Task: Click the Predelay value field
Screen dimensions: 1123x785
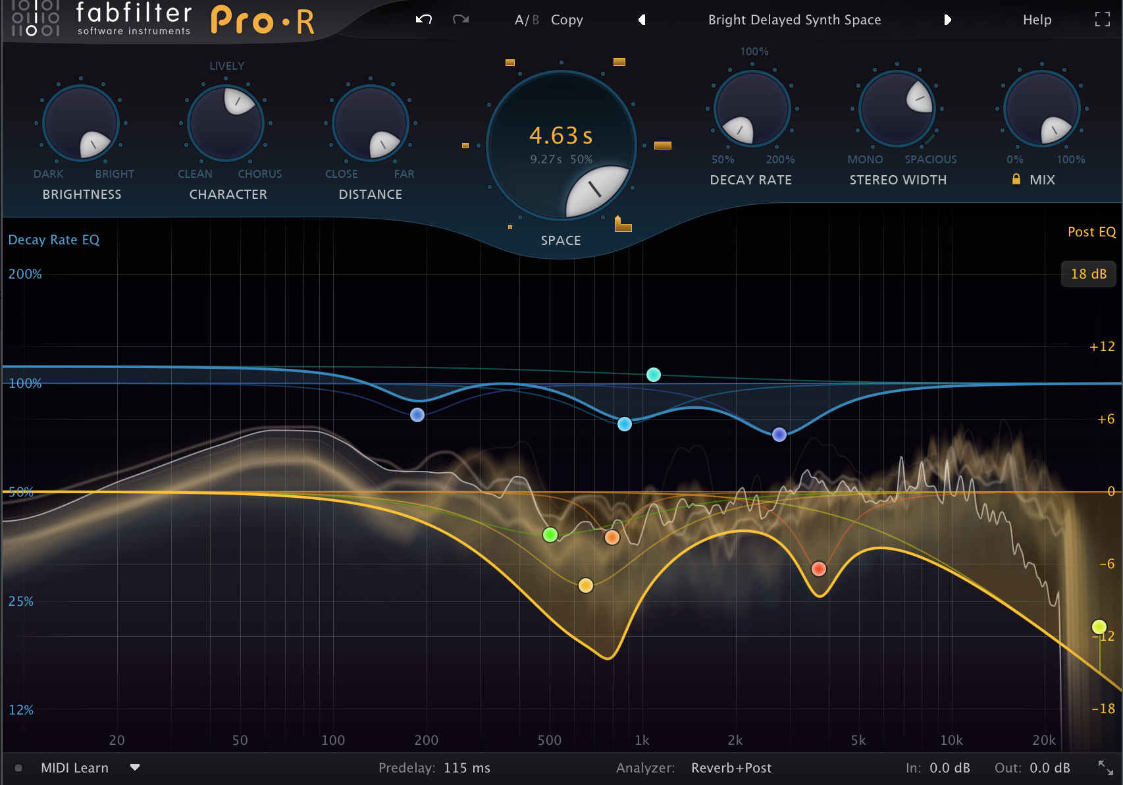Action: (x=466, y=767)
